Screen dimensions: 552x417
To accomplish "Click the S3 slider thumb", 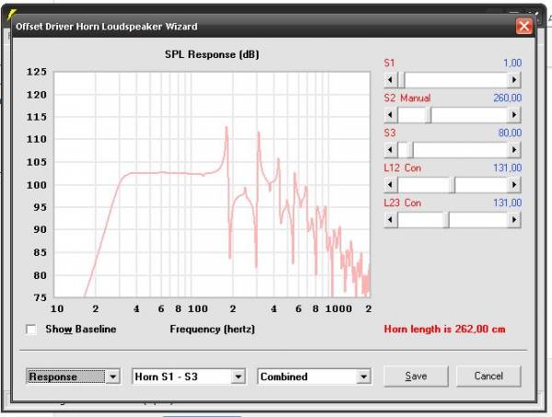I will pyautogui.click(x=410, y=150).
